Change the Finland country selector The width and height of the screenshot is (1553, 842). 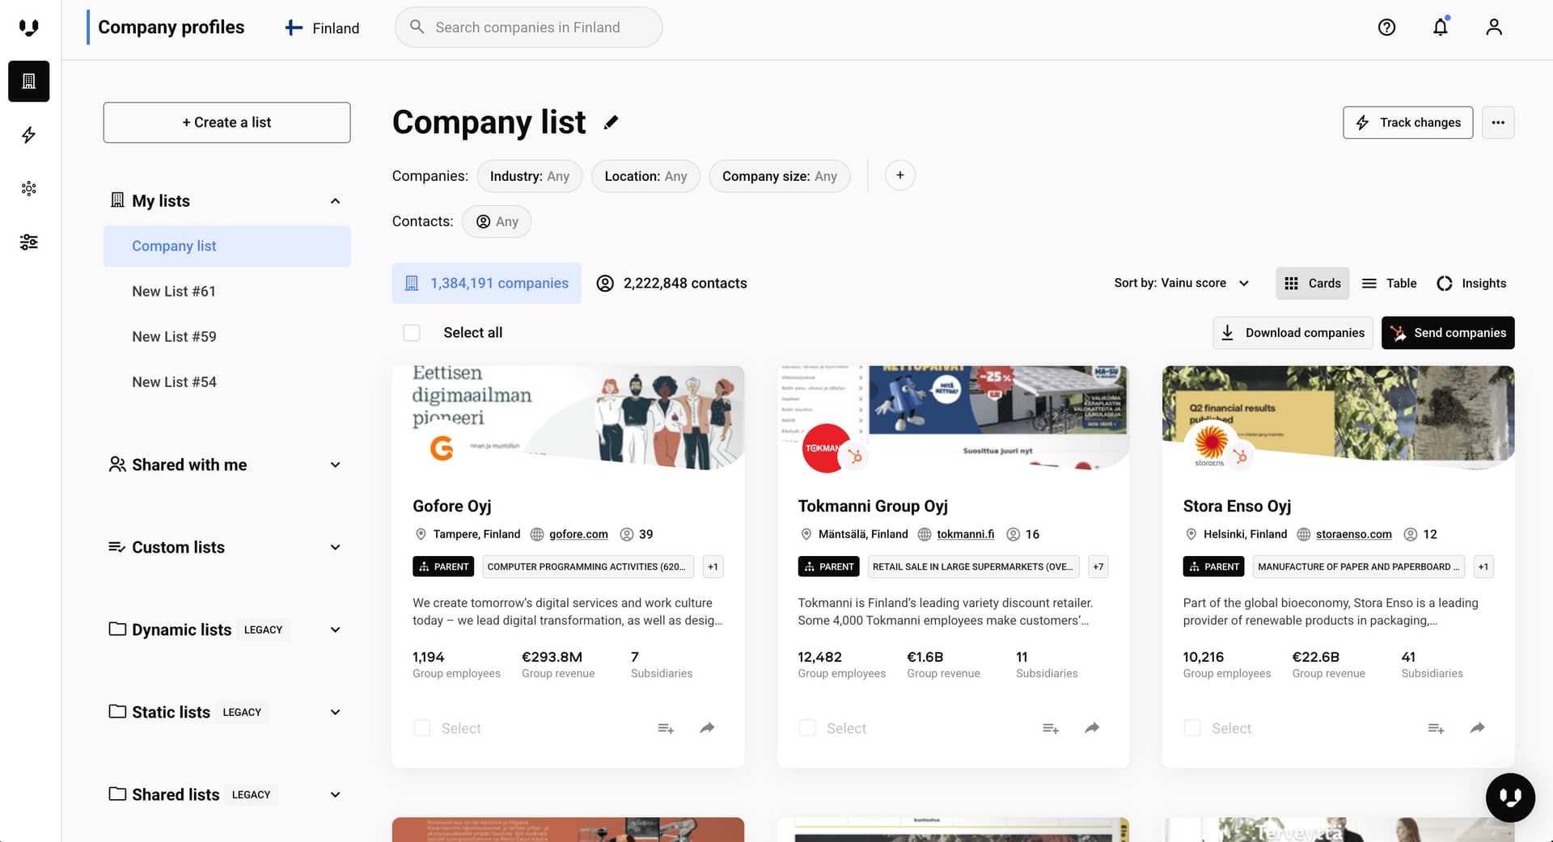point(322,28)
